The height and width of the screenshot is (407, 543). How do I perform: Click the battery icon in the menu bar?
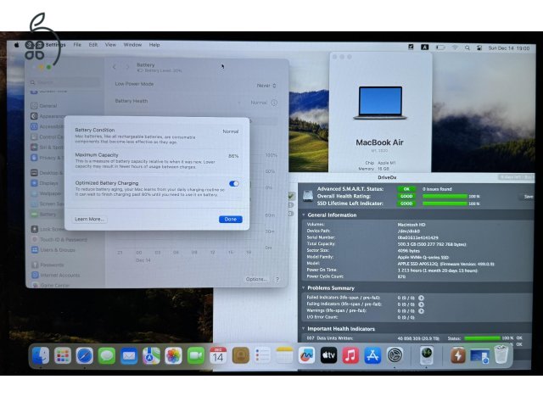pos(440,47)
